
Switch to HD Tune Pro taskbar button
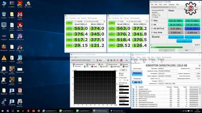coord(118,111)
